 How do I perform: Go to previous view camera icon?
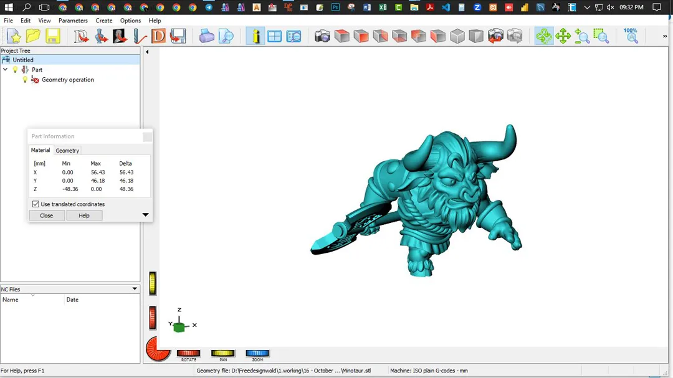tap(495, 37)
